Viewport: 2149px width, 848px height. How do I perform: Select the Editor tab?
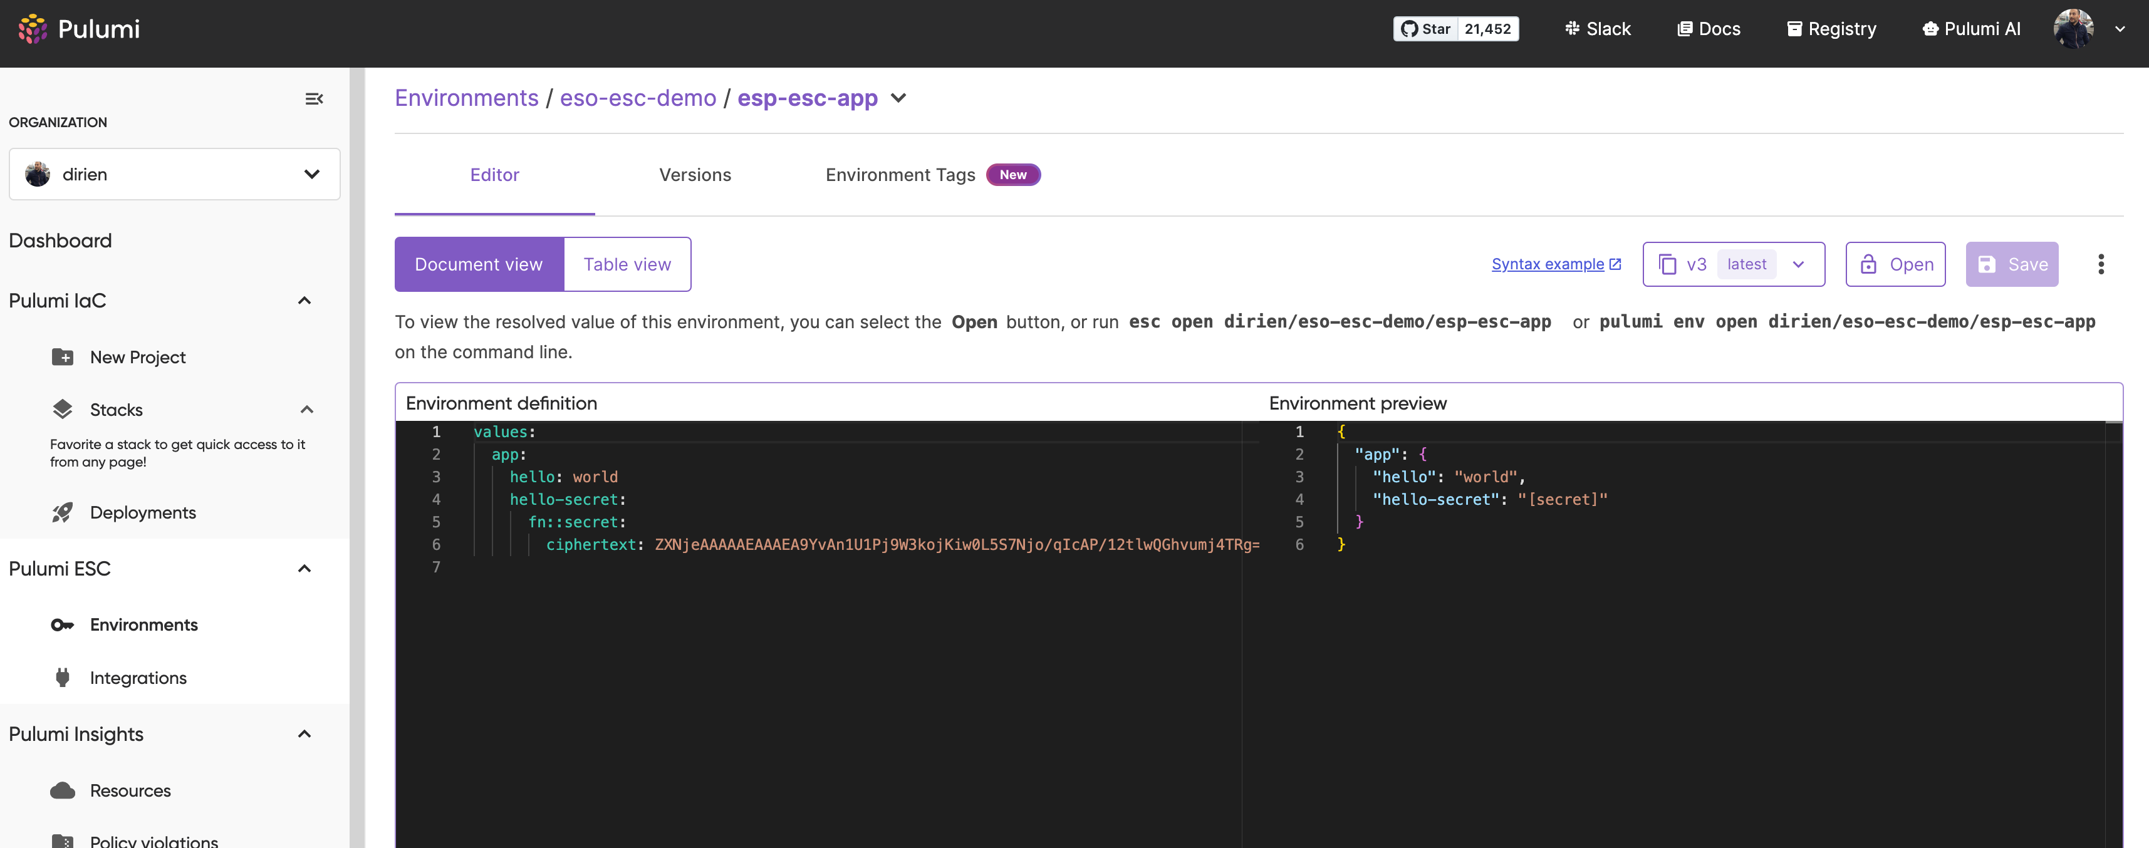click(495, 175)
